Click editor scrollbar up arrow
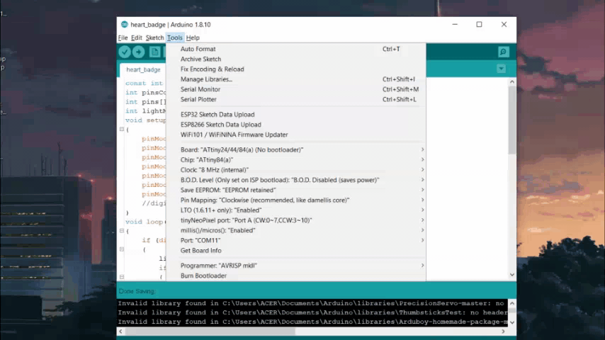Viewport: 605px width, 340px height. [x=512, y=82]
